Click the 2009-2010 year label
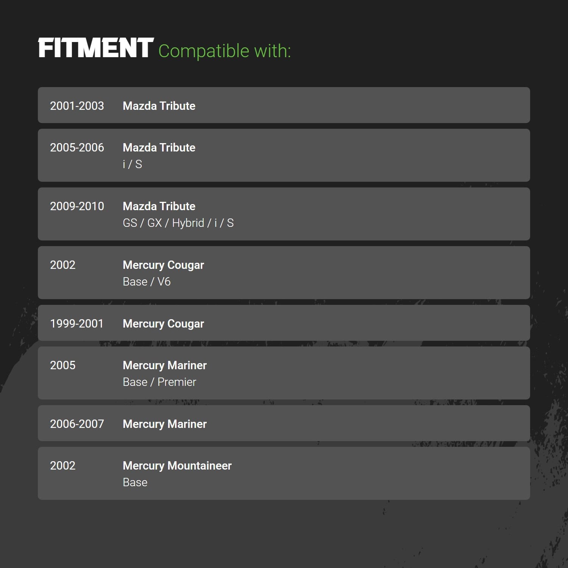 pos(77,206)
